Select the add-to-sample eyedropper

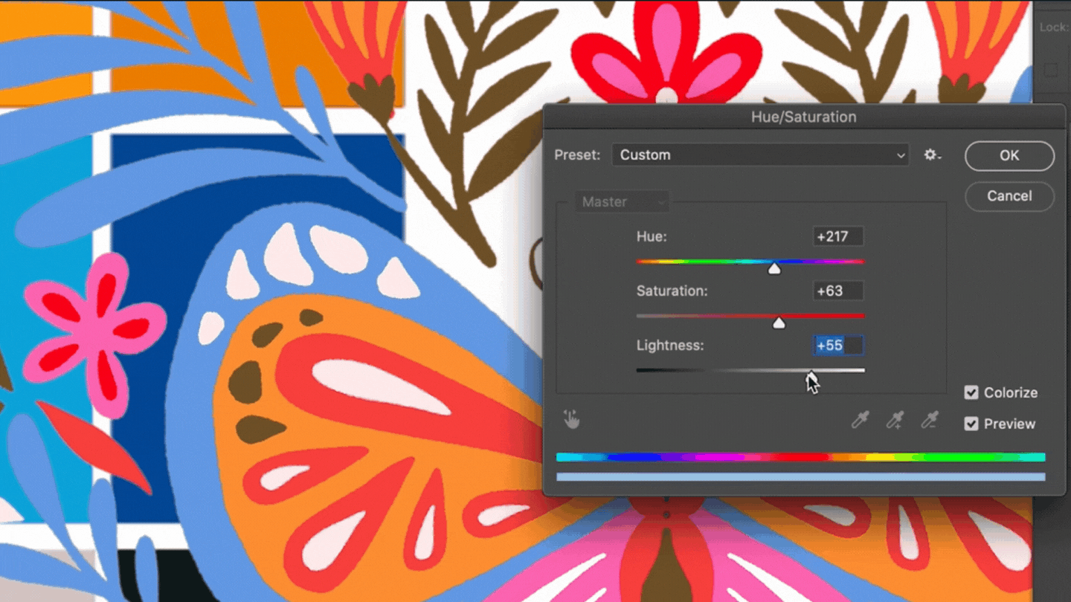tap(895, 420)
